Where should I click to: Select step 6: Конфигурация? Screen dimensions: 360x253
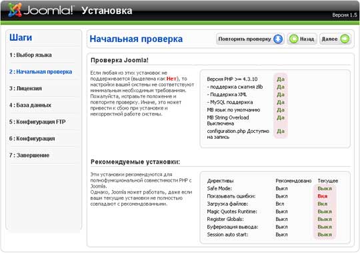32,139
